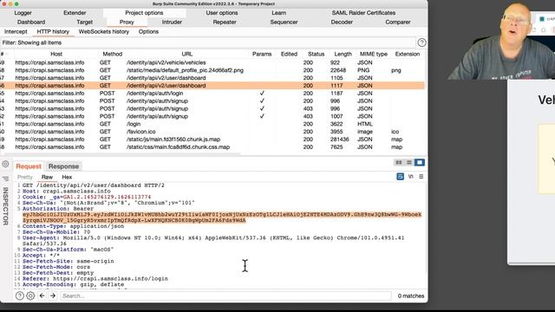Show the Response pane tab

(63, 166)
